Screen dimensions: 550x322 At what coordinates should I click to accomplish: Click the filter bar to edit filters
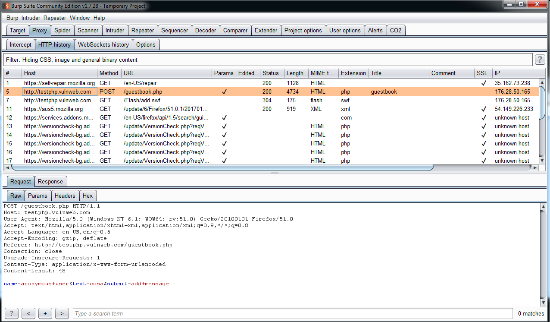coord(267,60)
